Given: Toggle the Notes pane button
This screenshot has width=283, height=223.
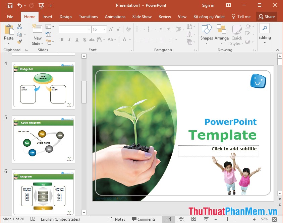Looking at the screenshot, I should pos(117,219).
